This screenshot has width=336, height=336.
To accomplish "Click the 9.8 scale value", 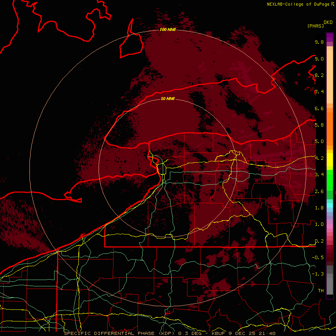I will [319, 42].
